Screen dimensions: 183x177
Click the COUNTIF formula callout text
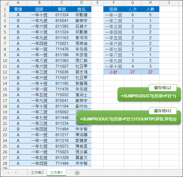tap(128, 119)
